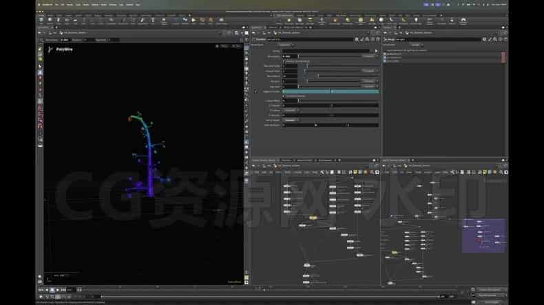
Task: Select the Sphere shelf tool
Action: 50,20
